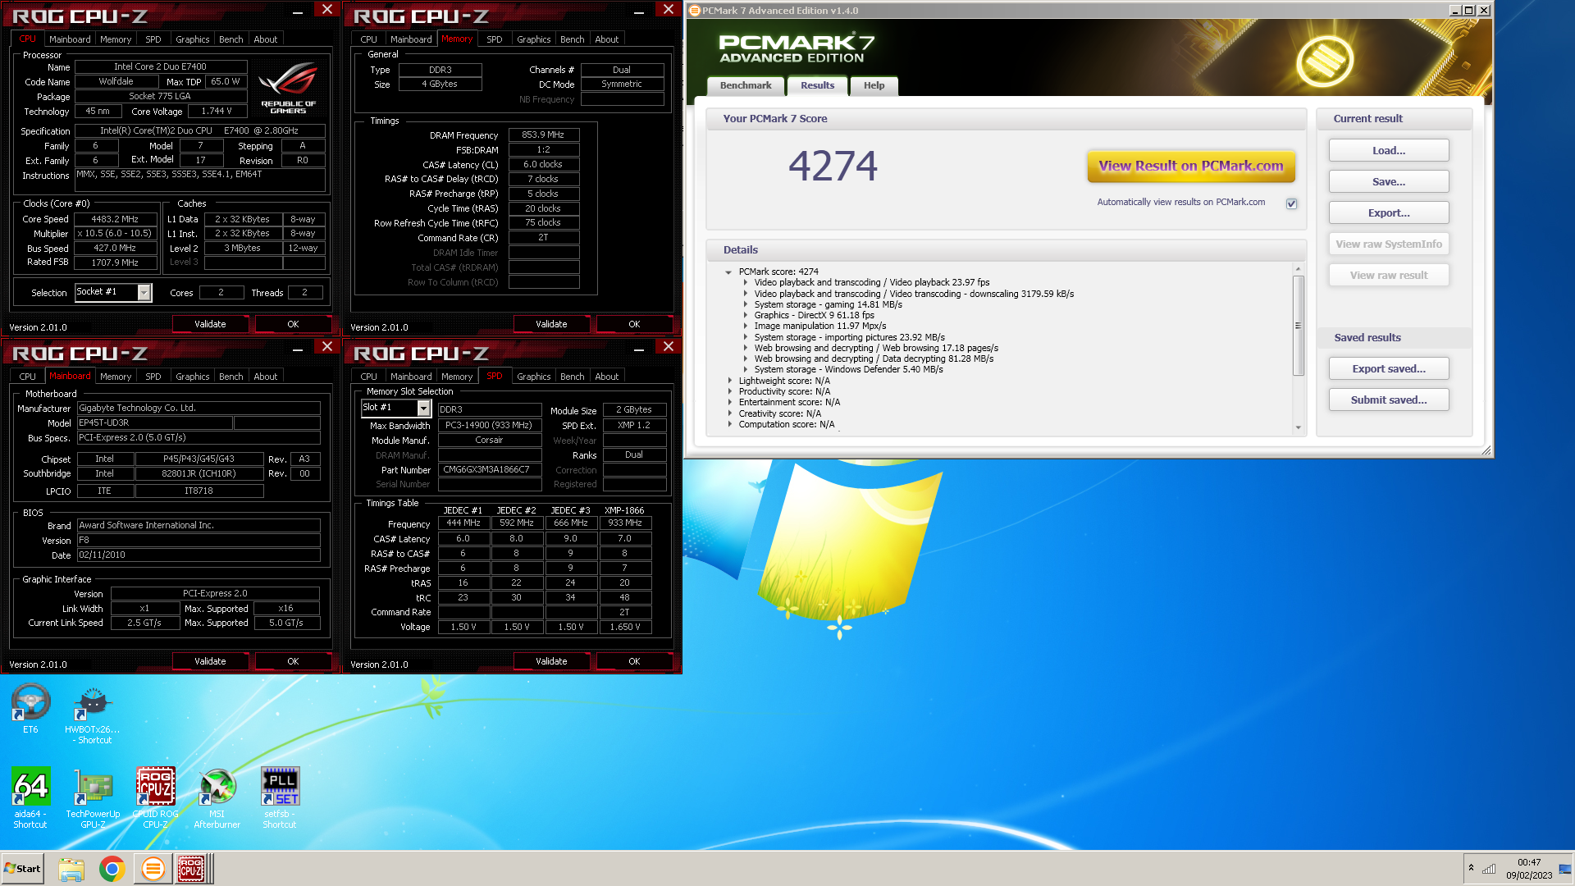Click the clock showing 00:47 in tray
Image resolution: width=1575 pixels, height=886 pixels.
point(1529,862)
